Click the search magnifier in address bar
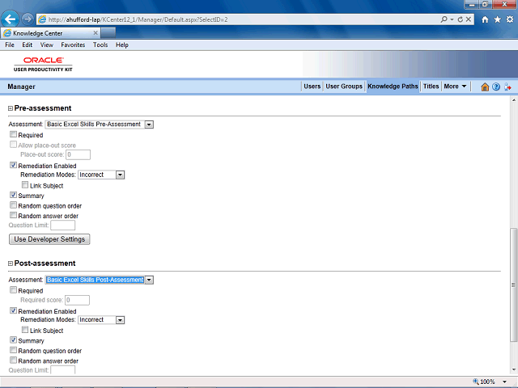This screenshot has width=518, height=388. coord(444,19)
